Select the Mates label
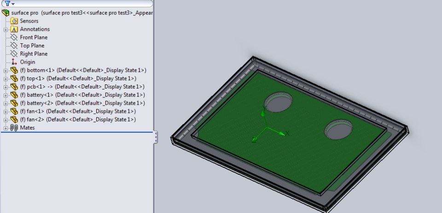The height and width of the screenshot is (213, 442). tap(27, 128)
